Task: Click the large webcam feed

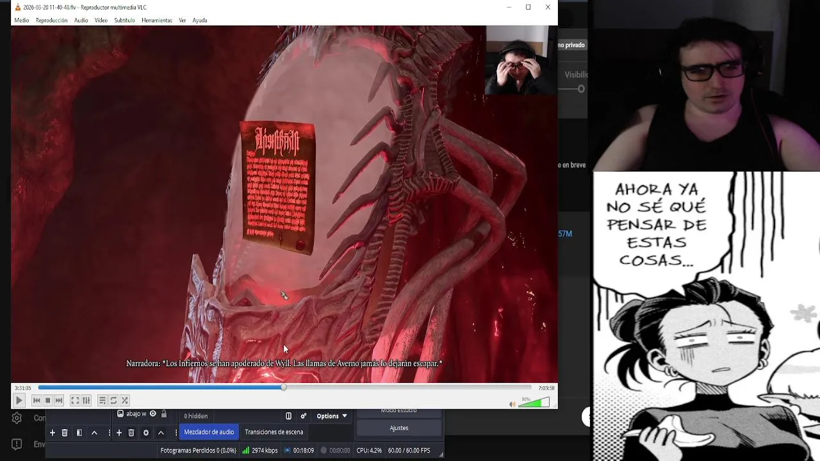Action: 706,86
